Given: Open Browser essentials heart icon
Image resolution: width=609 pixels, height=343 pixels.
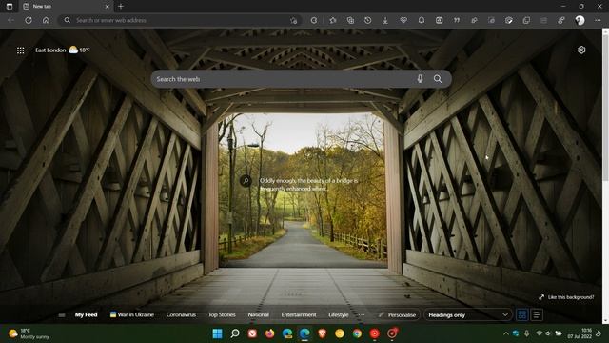Looking at the screenshot, I should pos(403,20).
